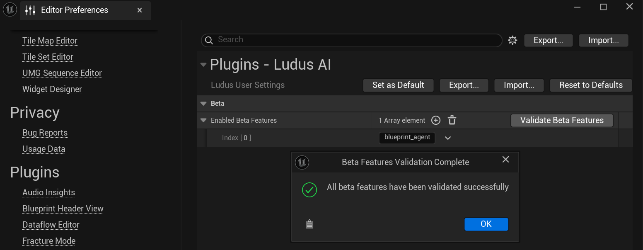Collapse the Plugins - Ludus AI section
Screen dimensions: 643x250
pos(203,64)
